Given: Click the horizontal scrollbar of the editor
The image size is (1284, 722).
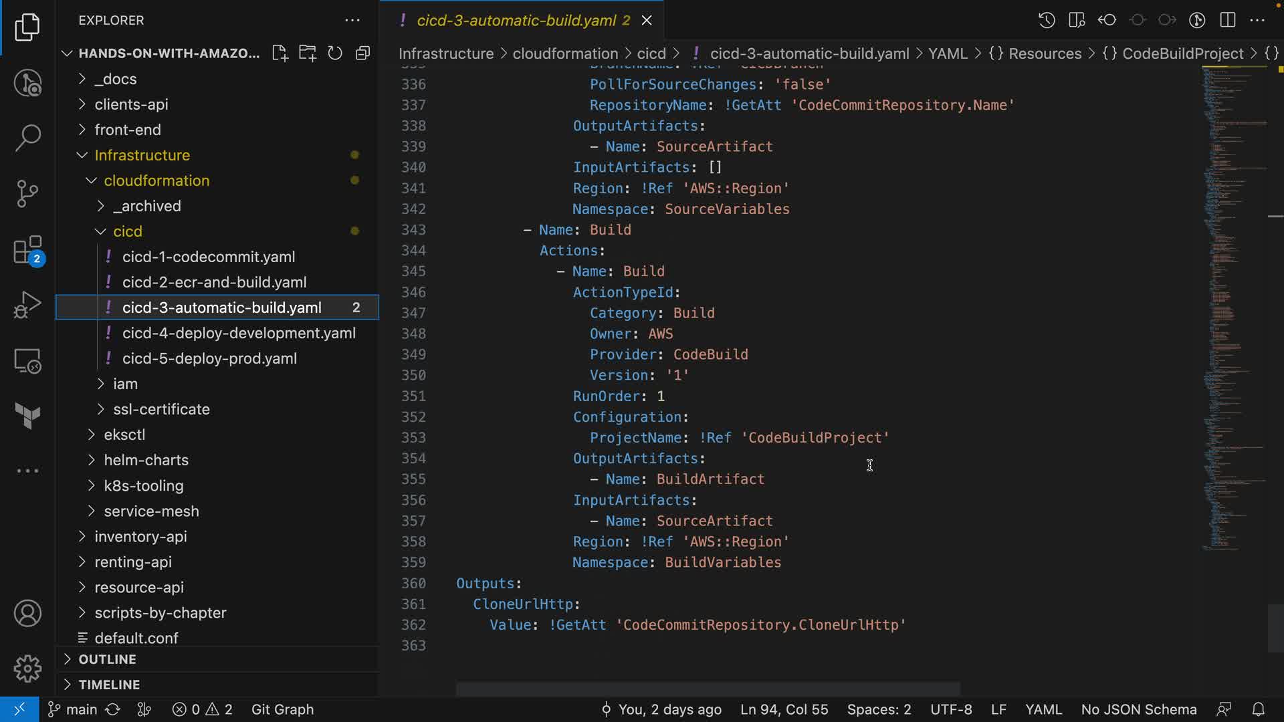Looking at the screenshot, I should point(708,689).
